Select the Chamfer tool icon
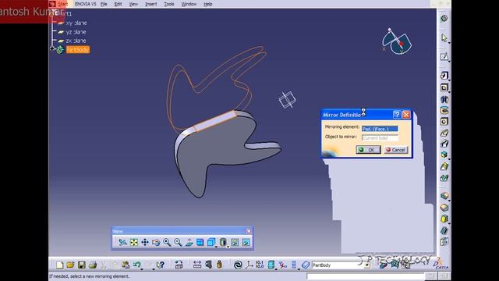The width and height of the screenshot is (499, 281). click(x=444, y=208)
